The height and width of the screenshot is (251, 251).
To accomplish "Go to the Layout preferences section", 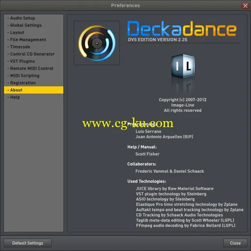I will 34,32.
